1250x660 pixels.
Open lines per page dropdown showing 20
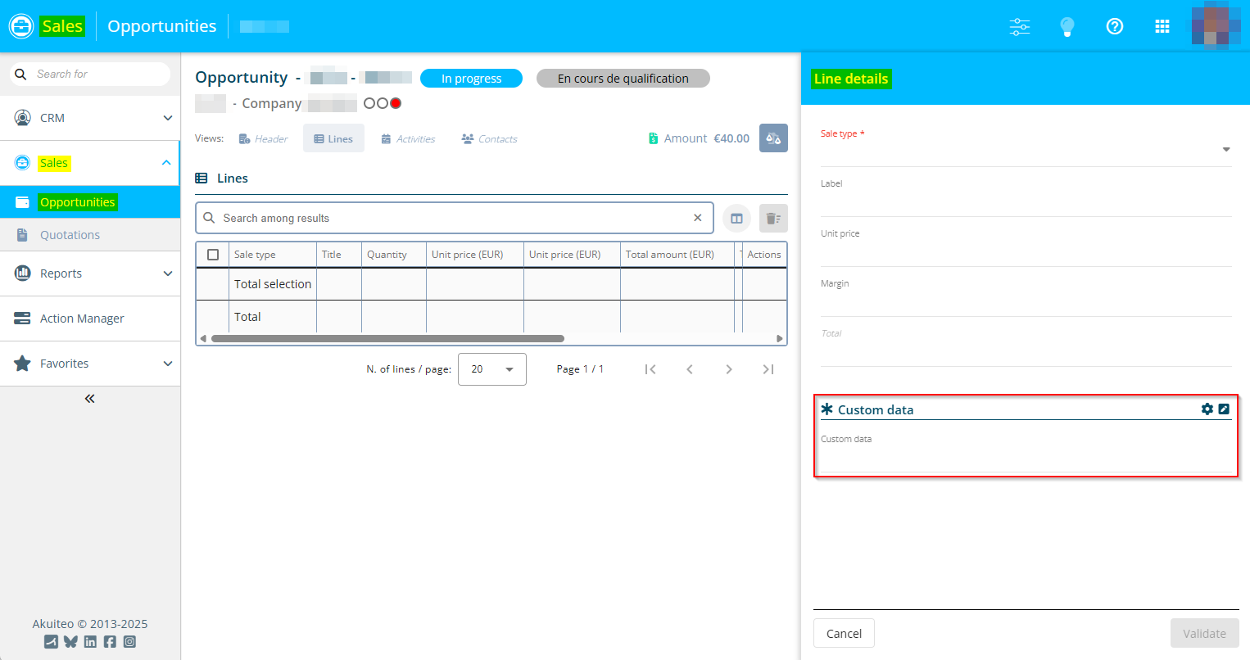click(491, 369)
